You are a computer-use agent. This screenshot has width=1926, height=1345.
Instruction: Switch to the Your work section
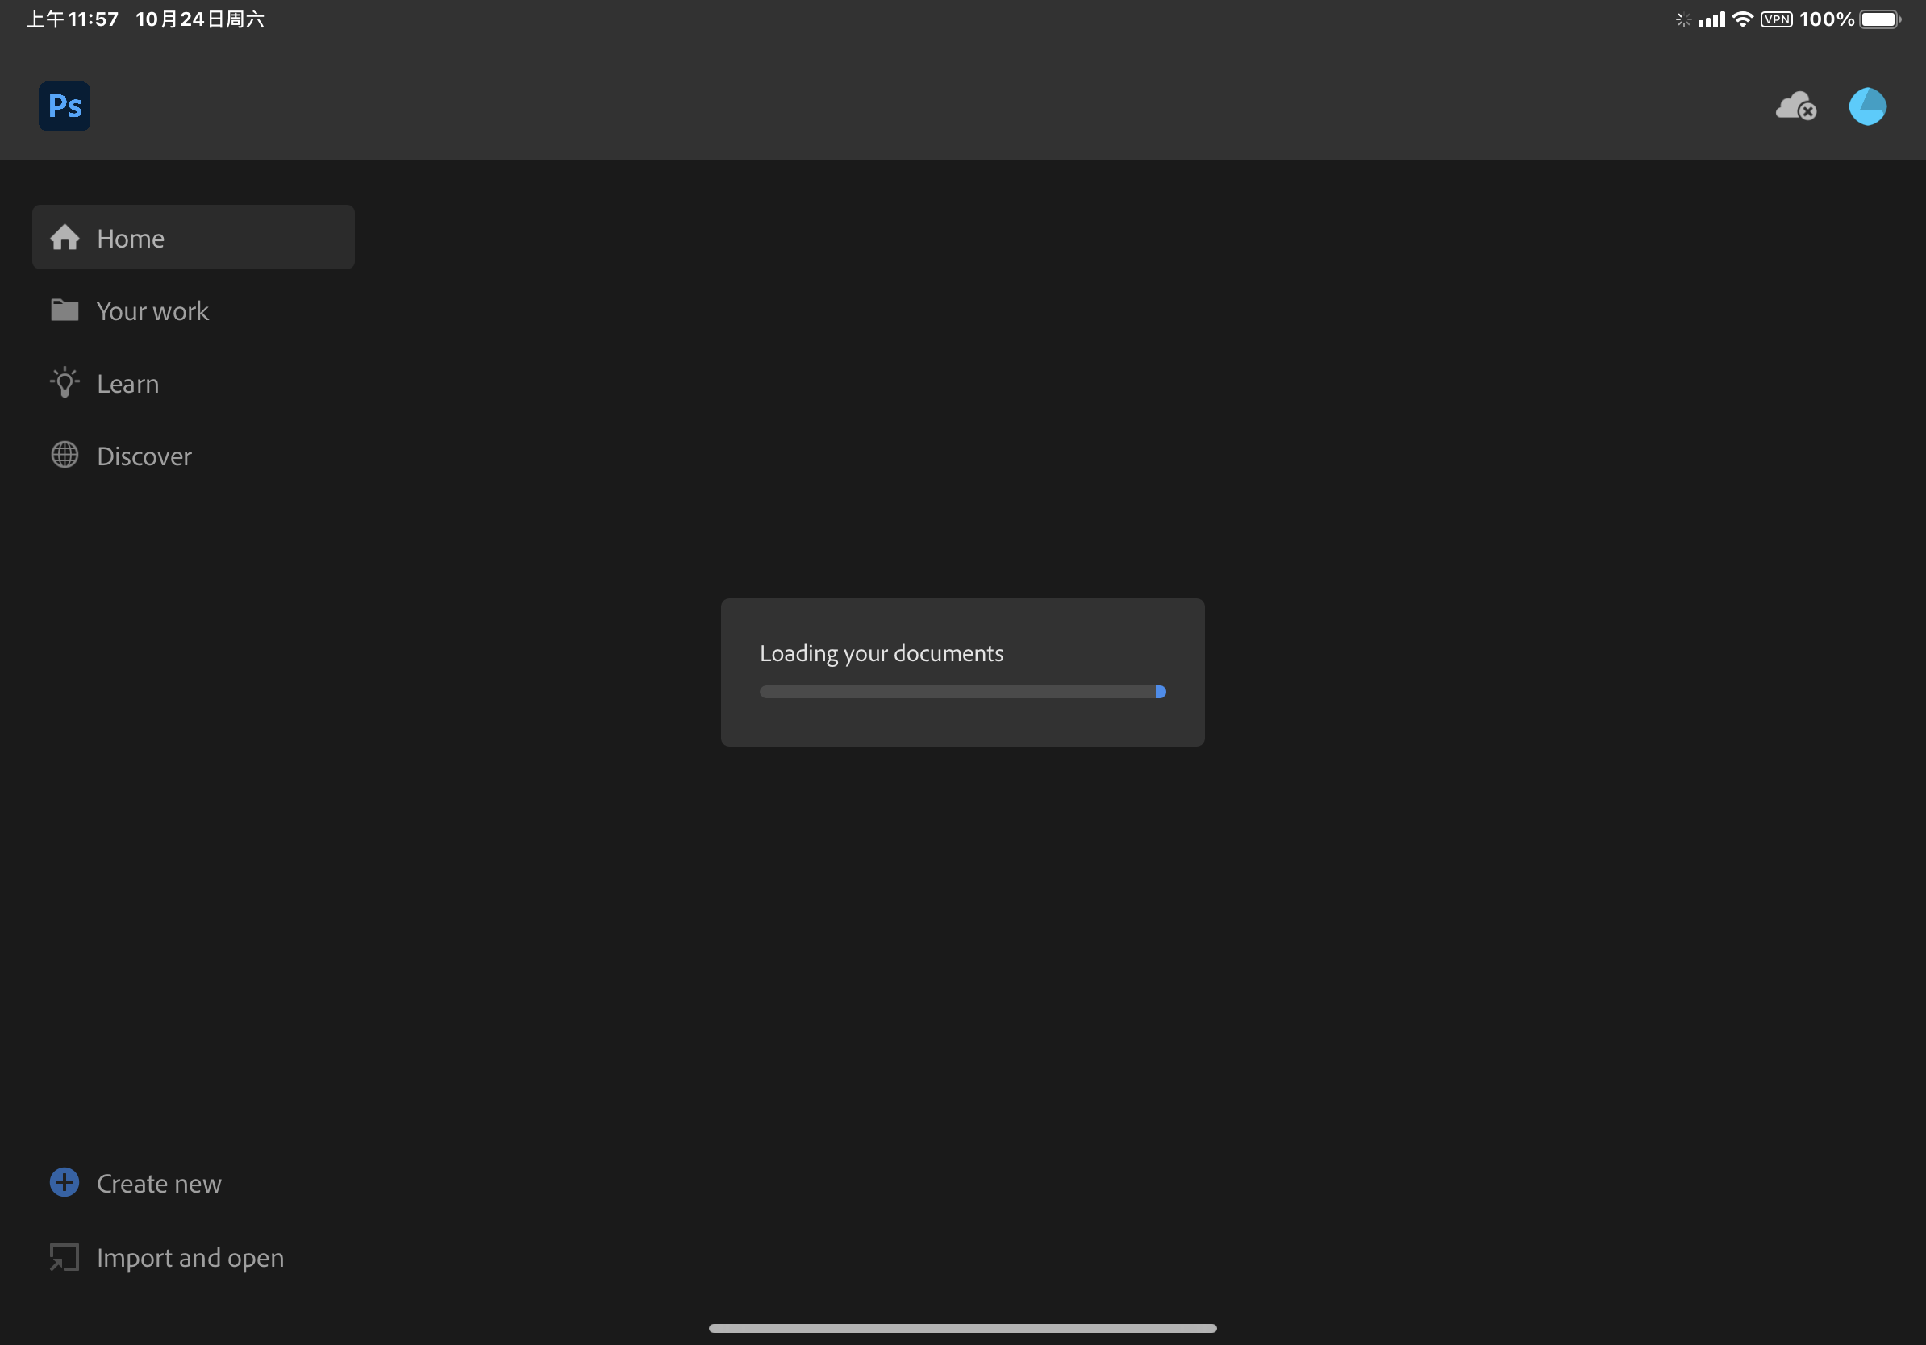click(x=152, y=310)
